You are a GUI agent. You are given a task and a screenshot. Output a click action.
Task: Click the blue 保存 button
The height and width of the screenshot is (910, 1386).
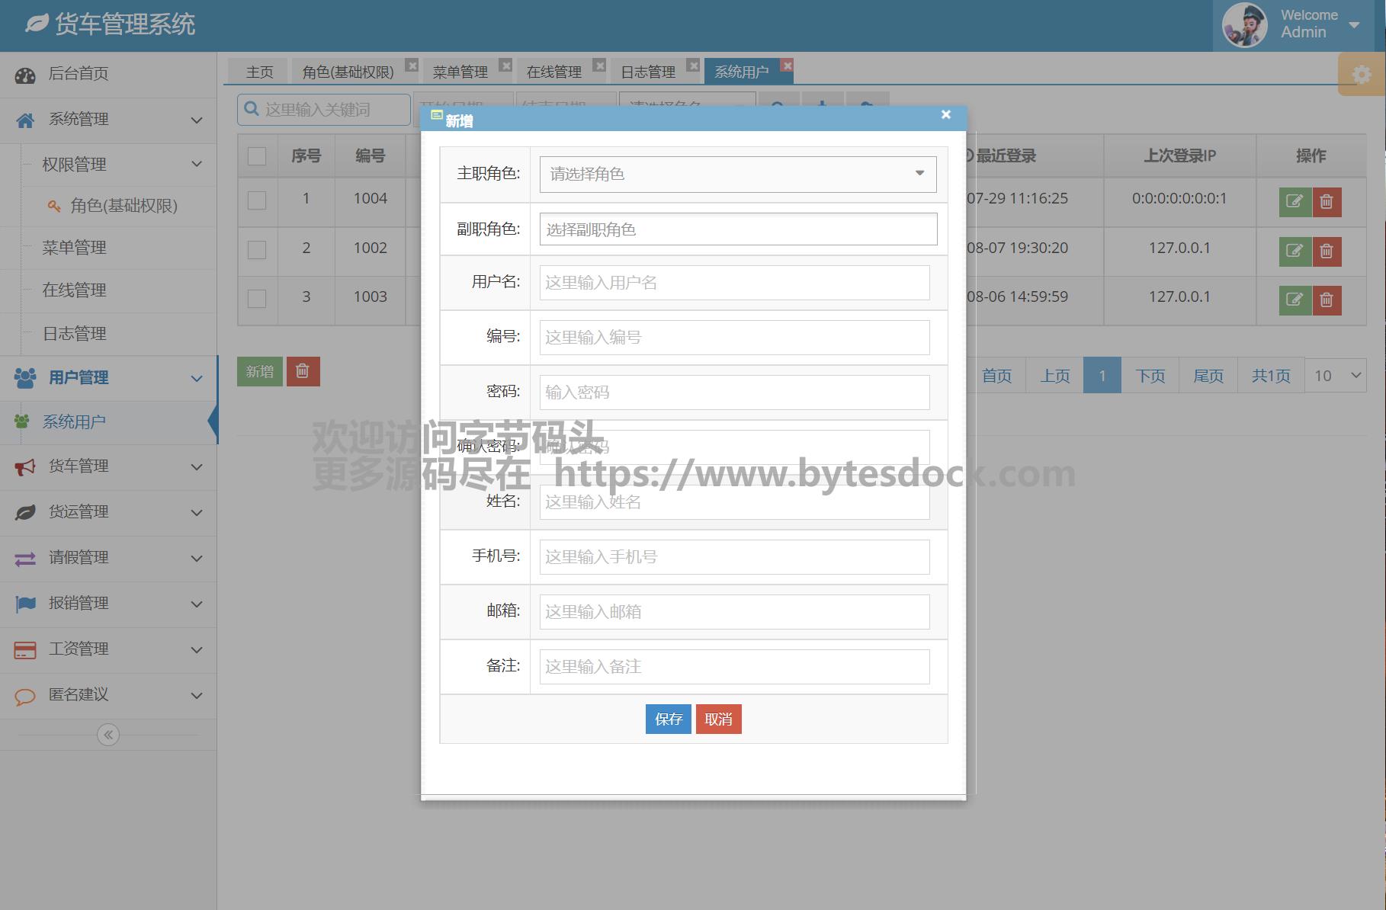tap(668, 719)
